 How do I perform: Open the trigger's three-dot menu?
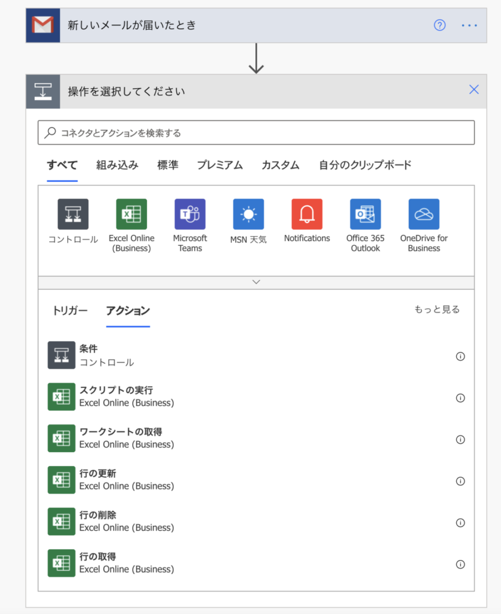point(469,25)
